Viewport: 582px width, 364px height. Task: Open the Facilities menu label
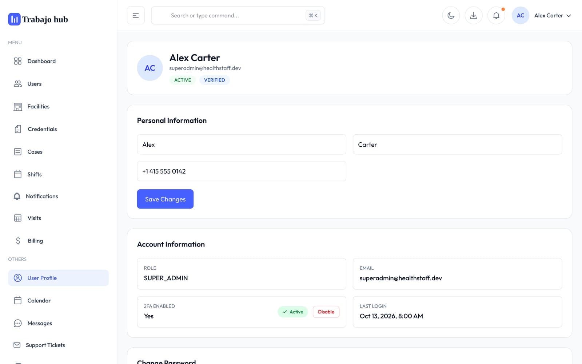pos(38,107)
